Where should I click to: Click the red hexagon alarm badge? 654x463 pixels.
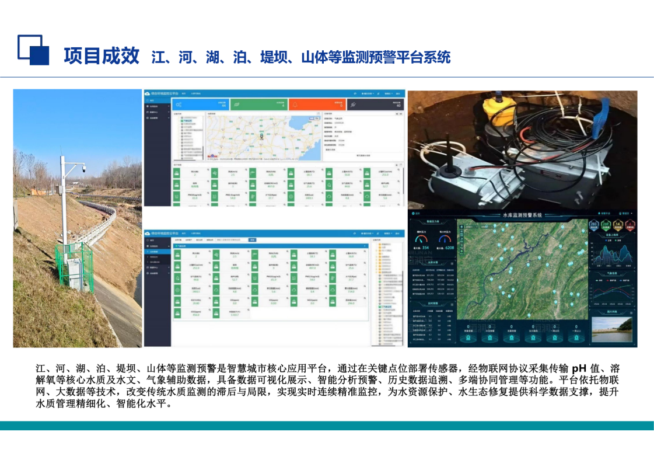click(631, 225)
